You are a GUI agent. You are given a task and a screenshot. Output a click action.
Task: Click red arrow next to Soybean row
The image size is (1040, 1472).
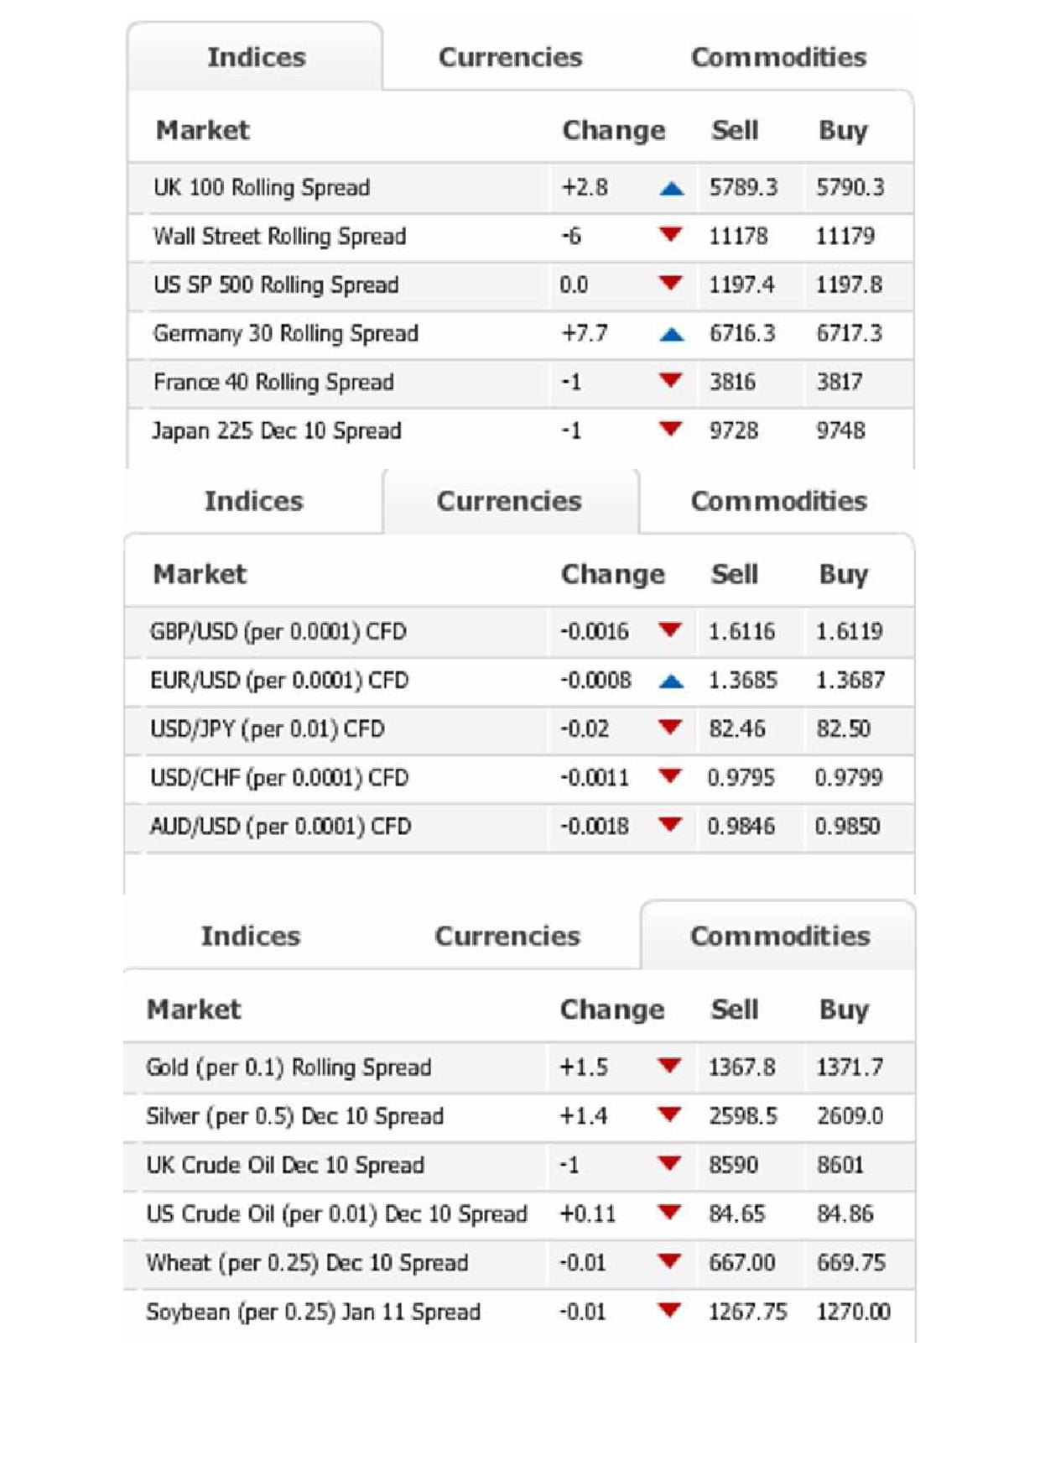669,1310
